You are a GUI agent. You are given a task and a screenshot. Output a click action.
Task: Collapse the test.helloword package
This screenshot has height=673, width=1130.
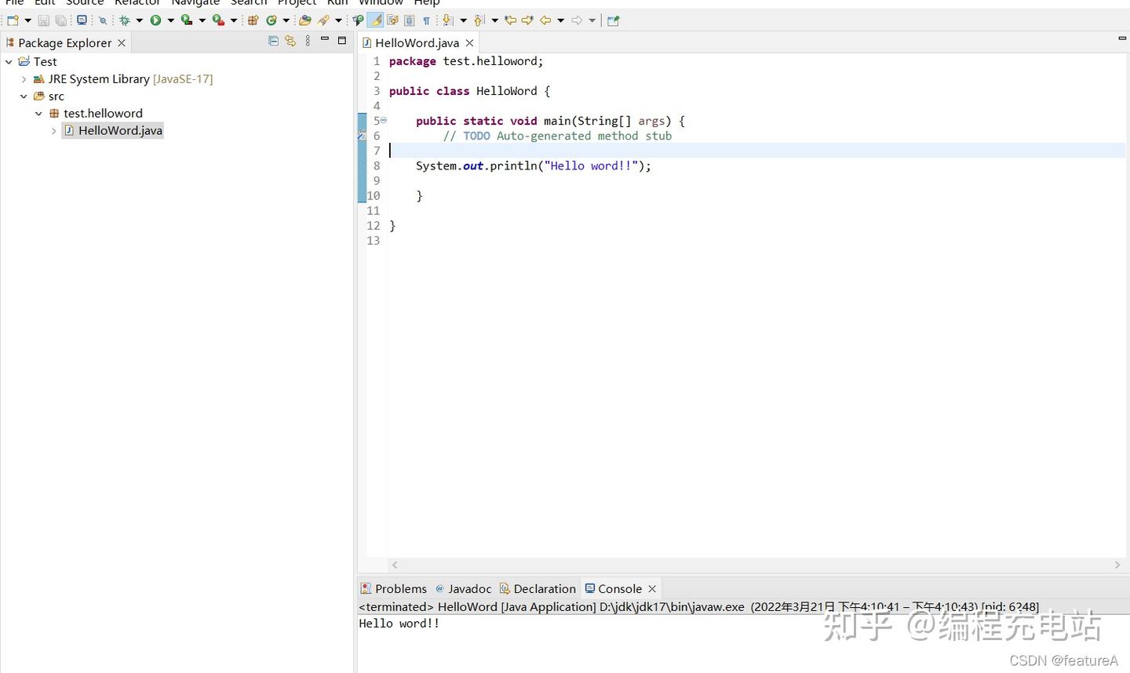click(x=38, y=113)
